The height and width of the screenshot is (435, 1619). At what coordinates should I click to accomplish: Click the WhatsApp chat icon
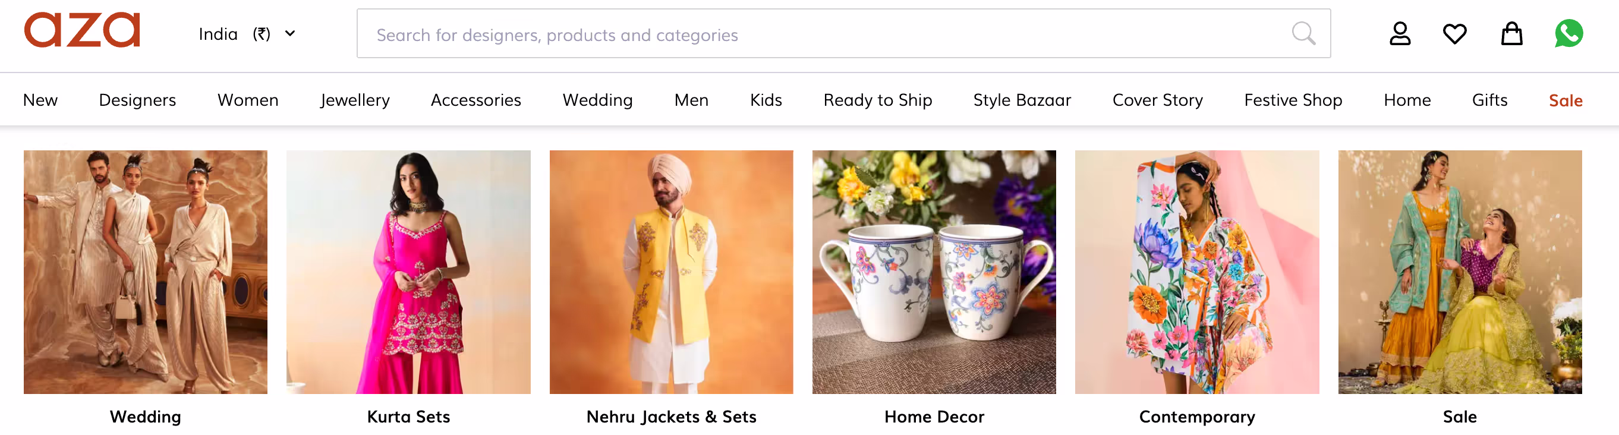1568,33
